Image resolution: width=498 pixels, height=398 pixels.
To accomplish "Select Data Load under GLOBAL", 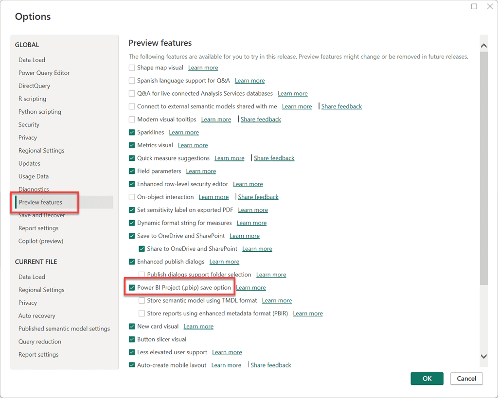I will click(32, 60).
